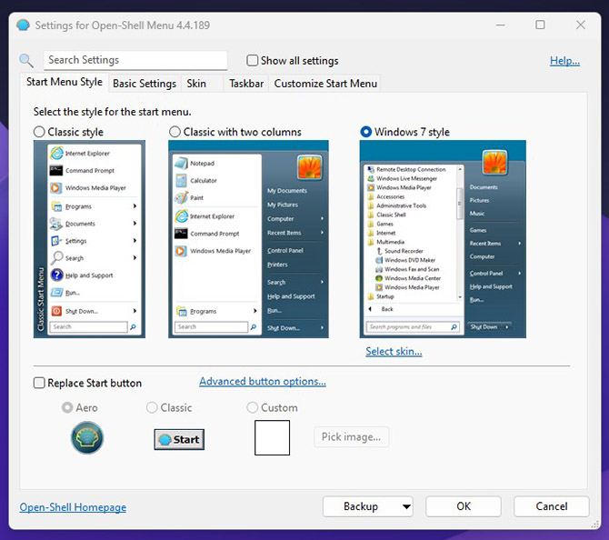Open the Backup dropdown arrow
This screenshot has width=609, height=540.
pos(406,506)
